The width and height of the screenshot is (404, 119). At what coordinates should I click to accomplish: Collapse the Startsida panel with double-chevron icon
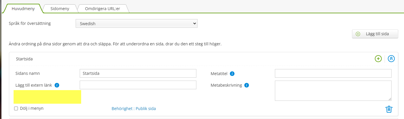click(391, 59)
